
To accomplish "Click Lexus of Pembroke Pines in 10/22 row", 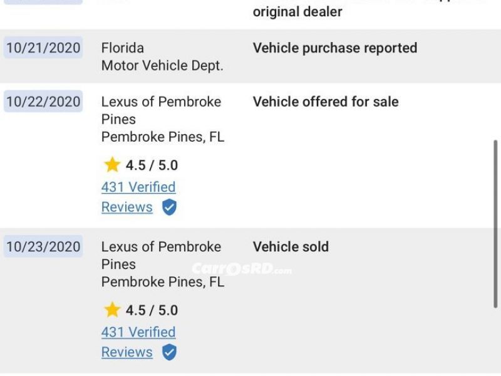I will (161, 110).
